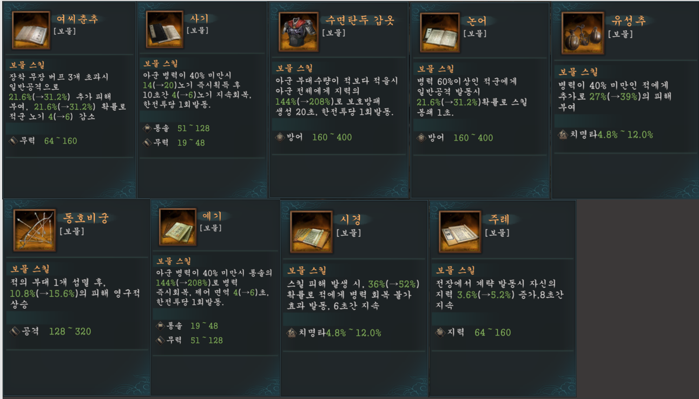Click the 보물 스킬 heading in 시경 card

tap(306, 270)
